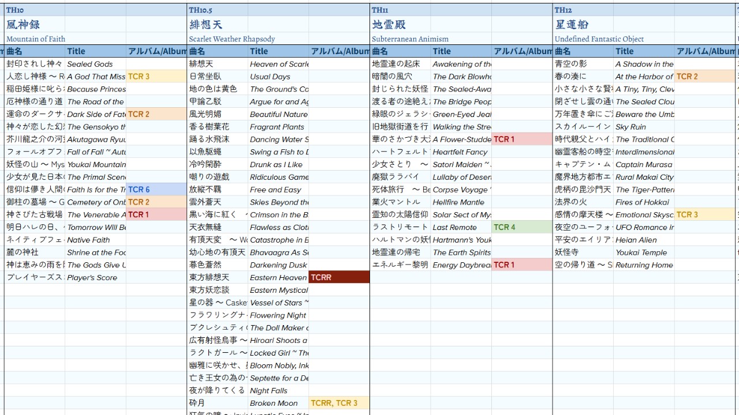Select the Usual Days cell
The image size is (739, 415).
tap(278, 77)
